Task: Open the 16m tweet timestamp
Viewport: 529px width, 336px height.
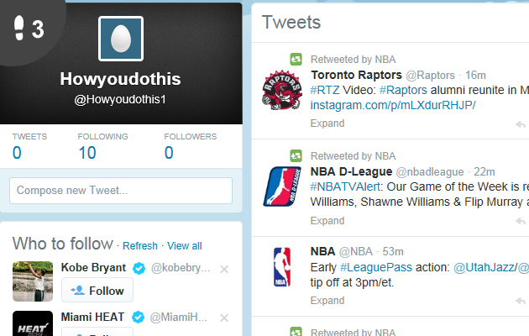Action: [475, 76]
